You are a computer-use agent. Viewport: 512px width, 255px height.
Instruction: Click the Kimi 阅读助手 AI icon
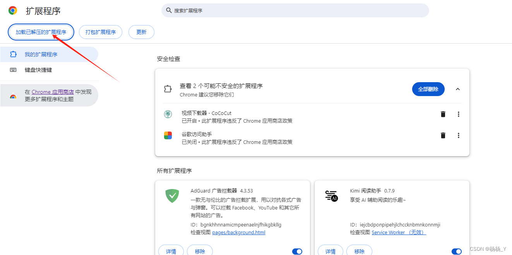tap(332, 196)
